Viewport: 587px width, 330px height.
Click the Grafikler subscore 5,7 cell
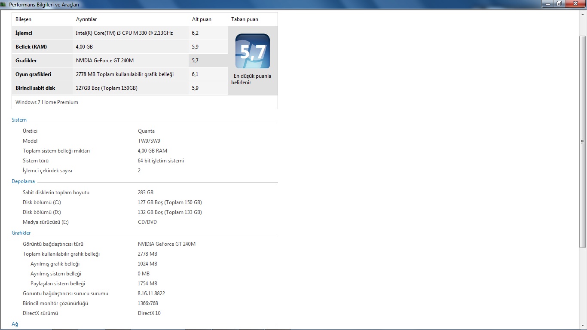(x=208, y=61)
